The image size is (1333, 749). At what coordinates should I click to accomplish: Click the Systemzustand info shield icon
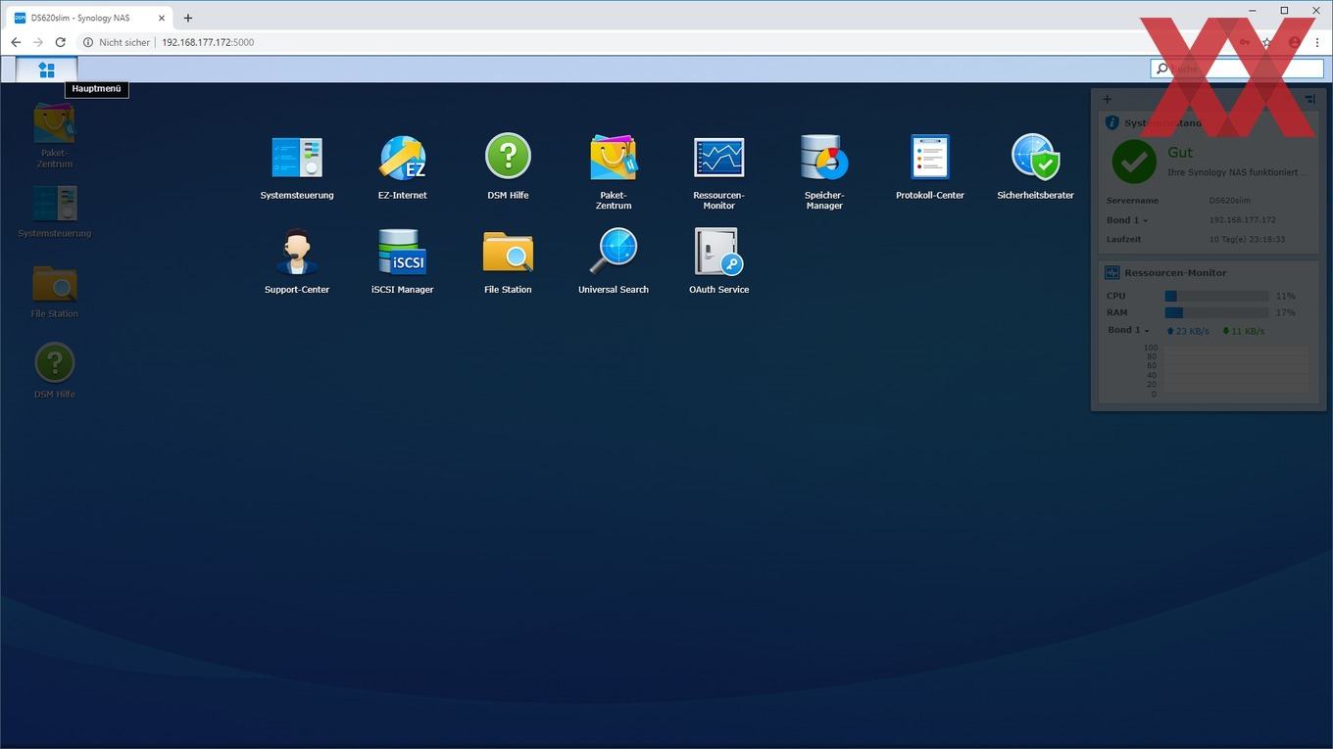coord(1111,123)
